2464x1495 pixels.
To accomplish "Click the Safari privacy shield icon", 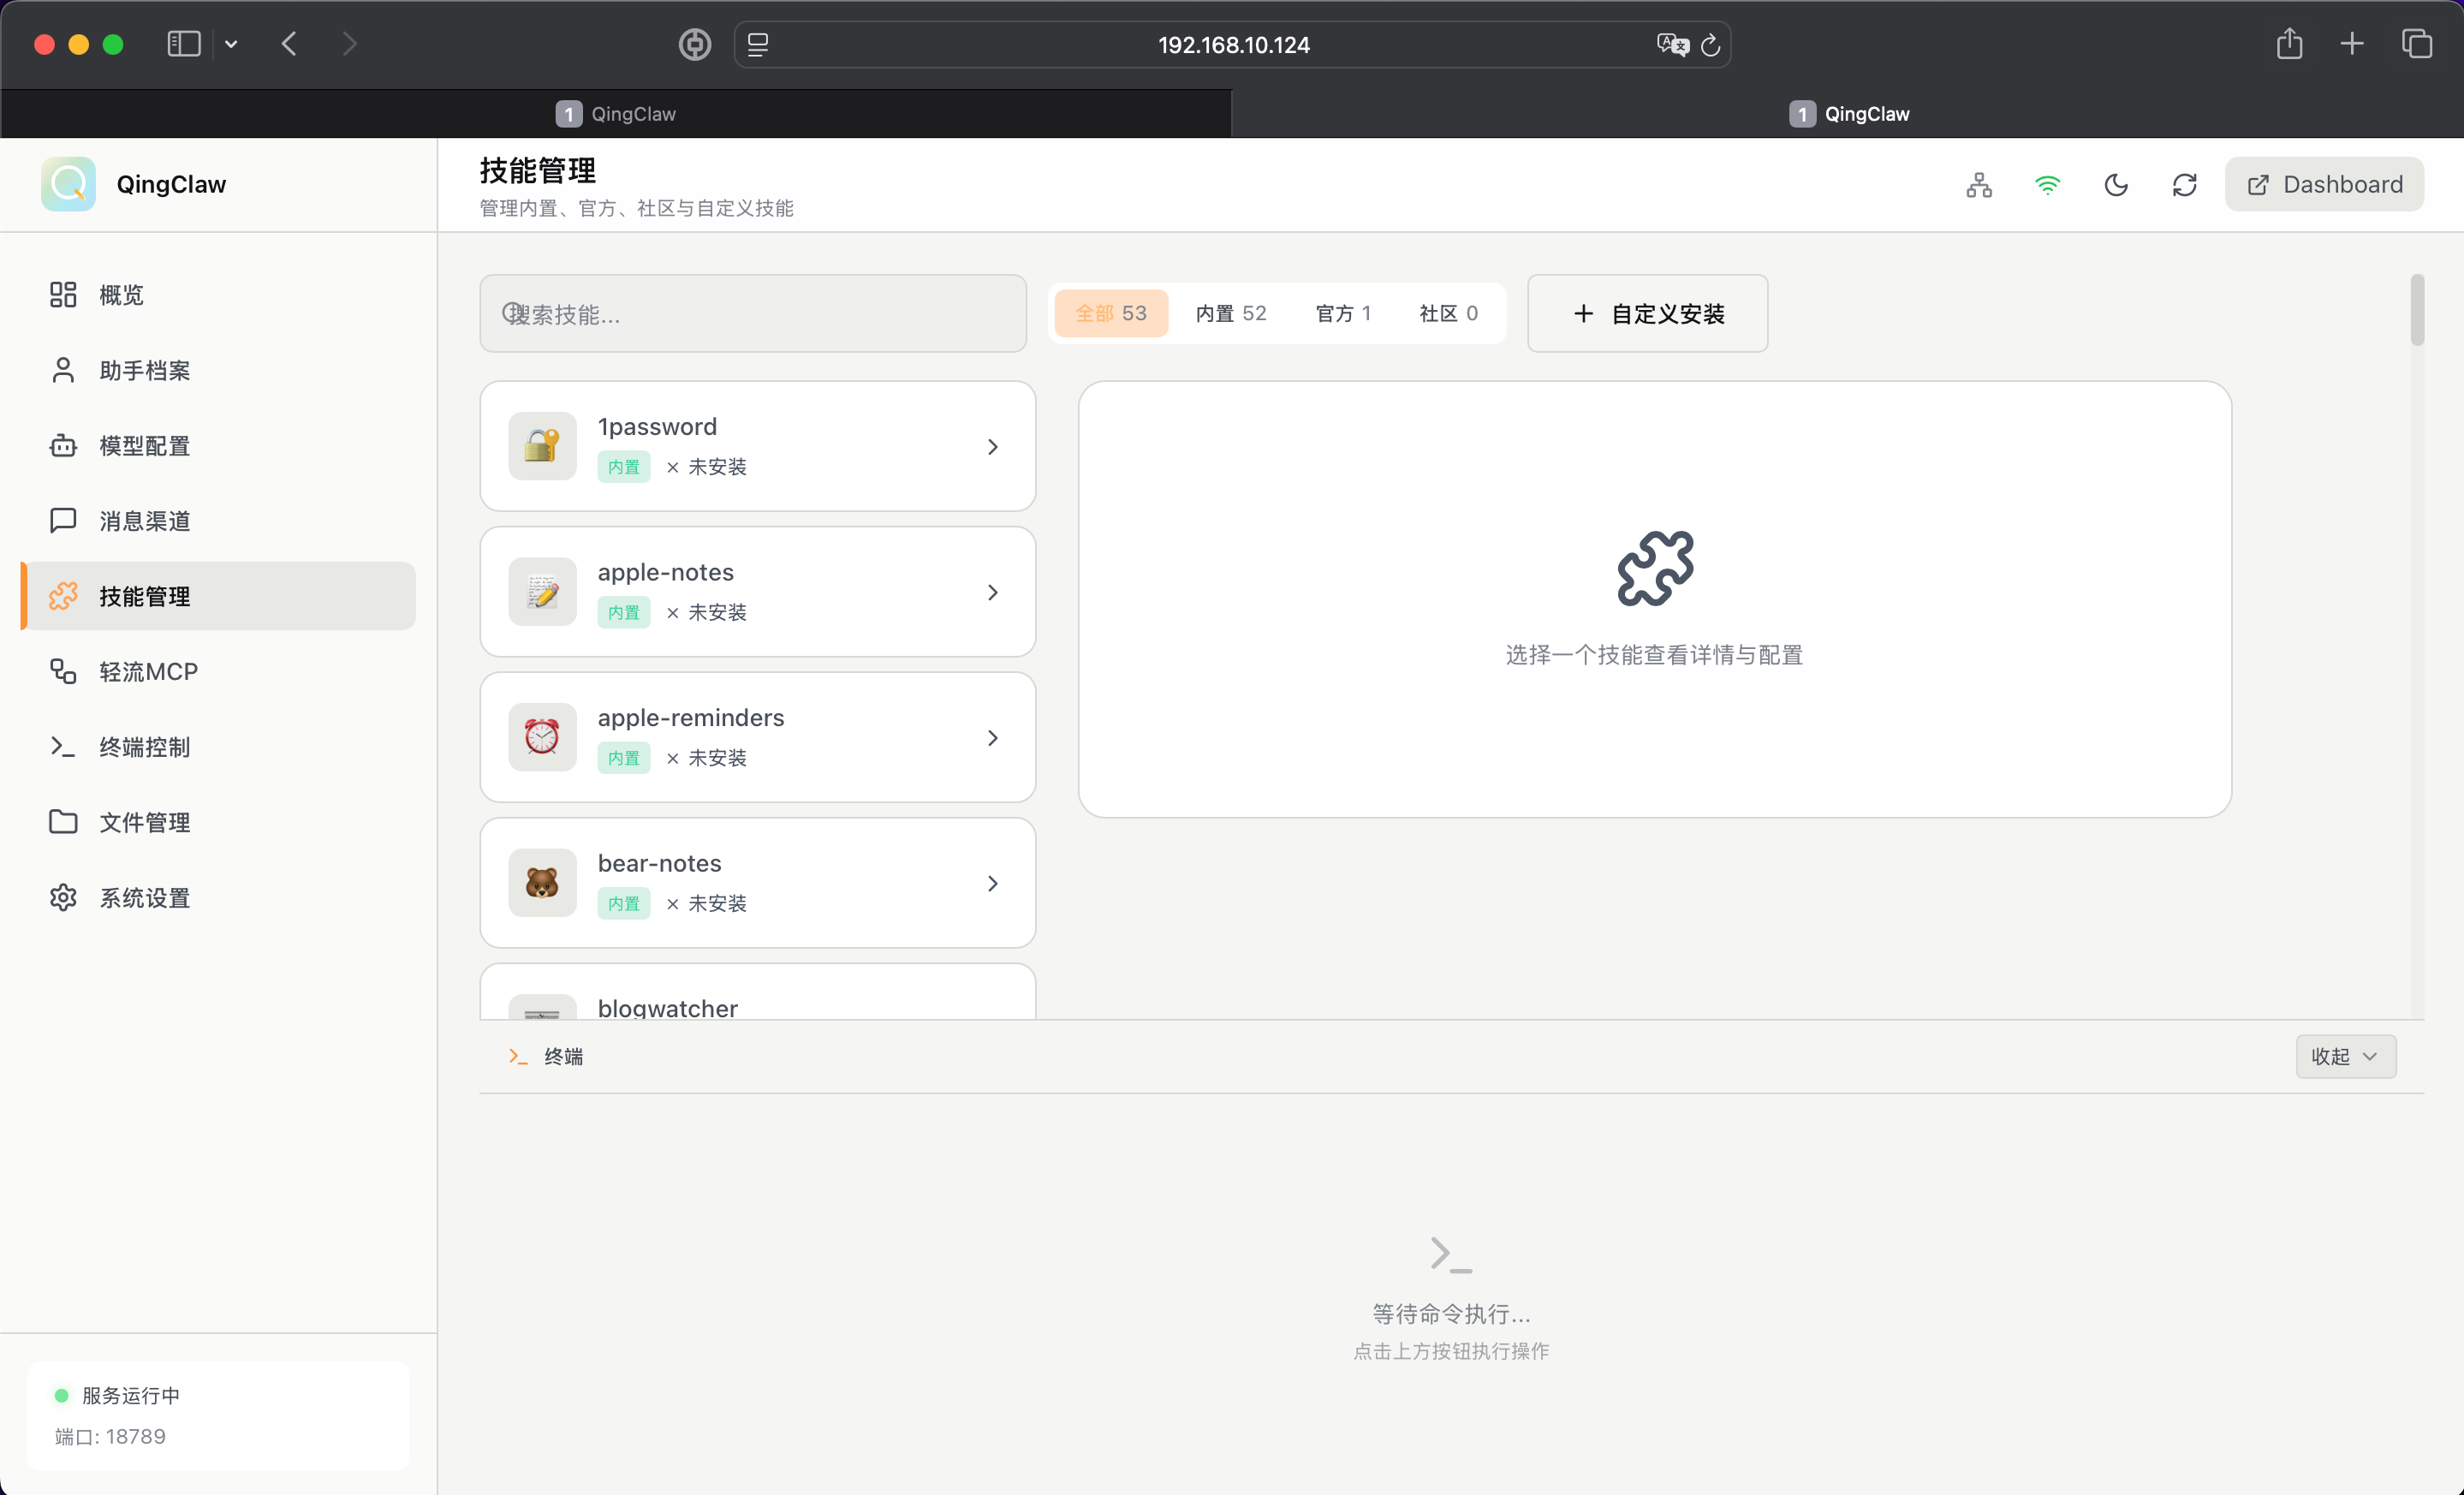I will point(695,44).
